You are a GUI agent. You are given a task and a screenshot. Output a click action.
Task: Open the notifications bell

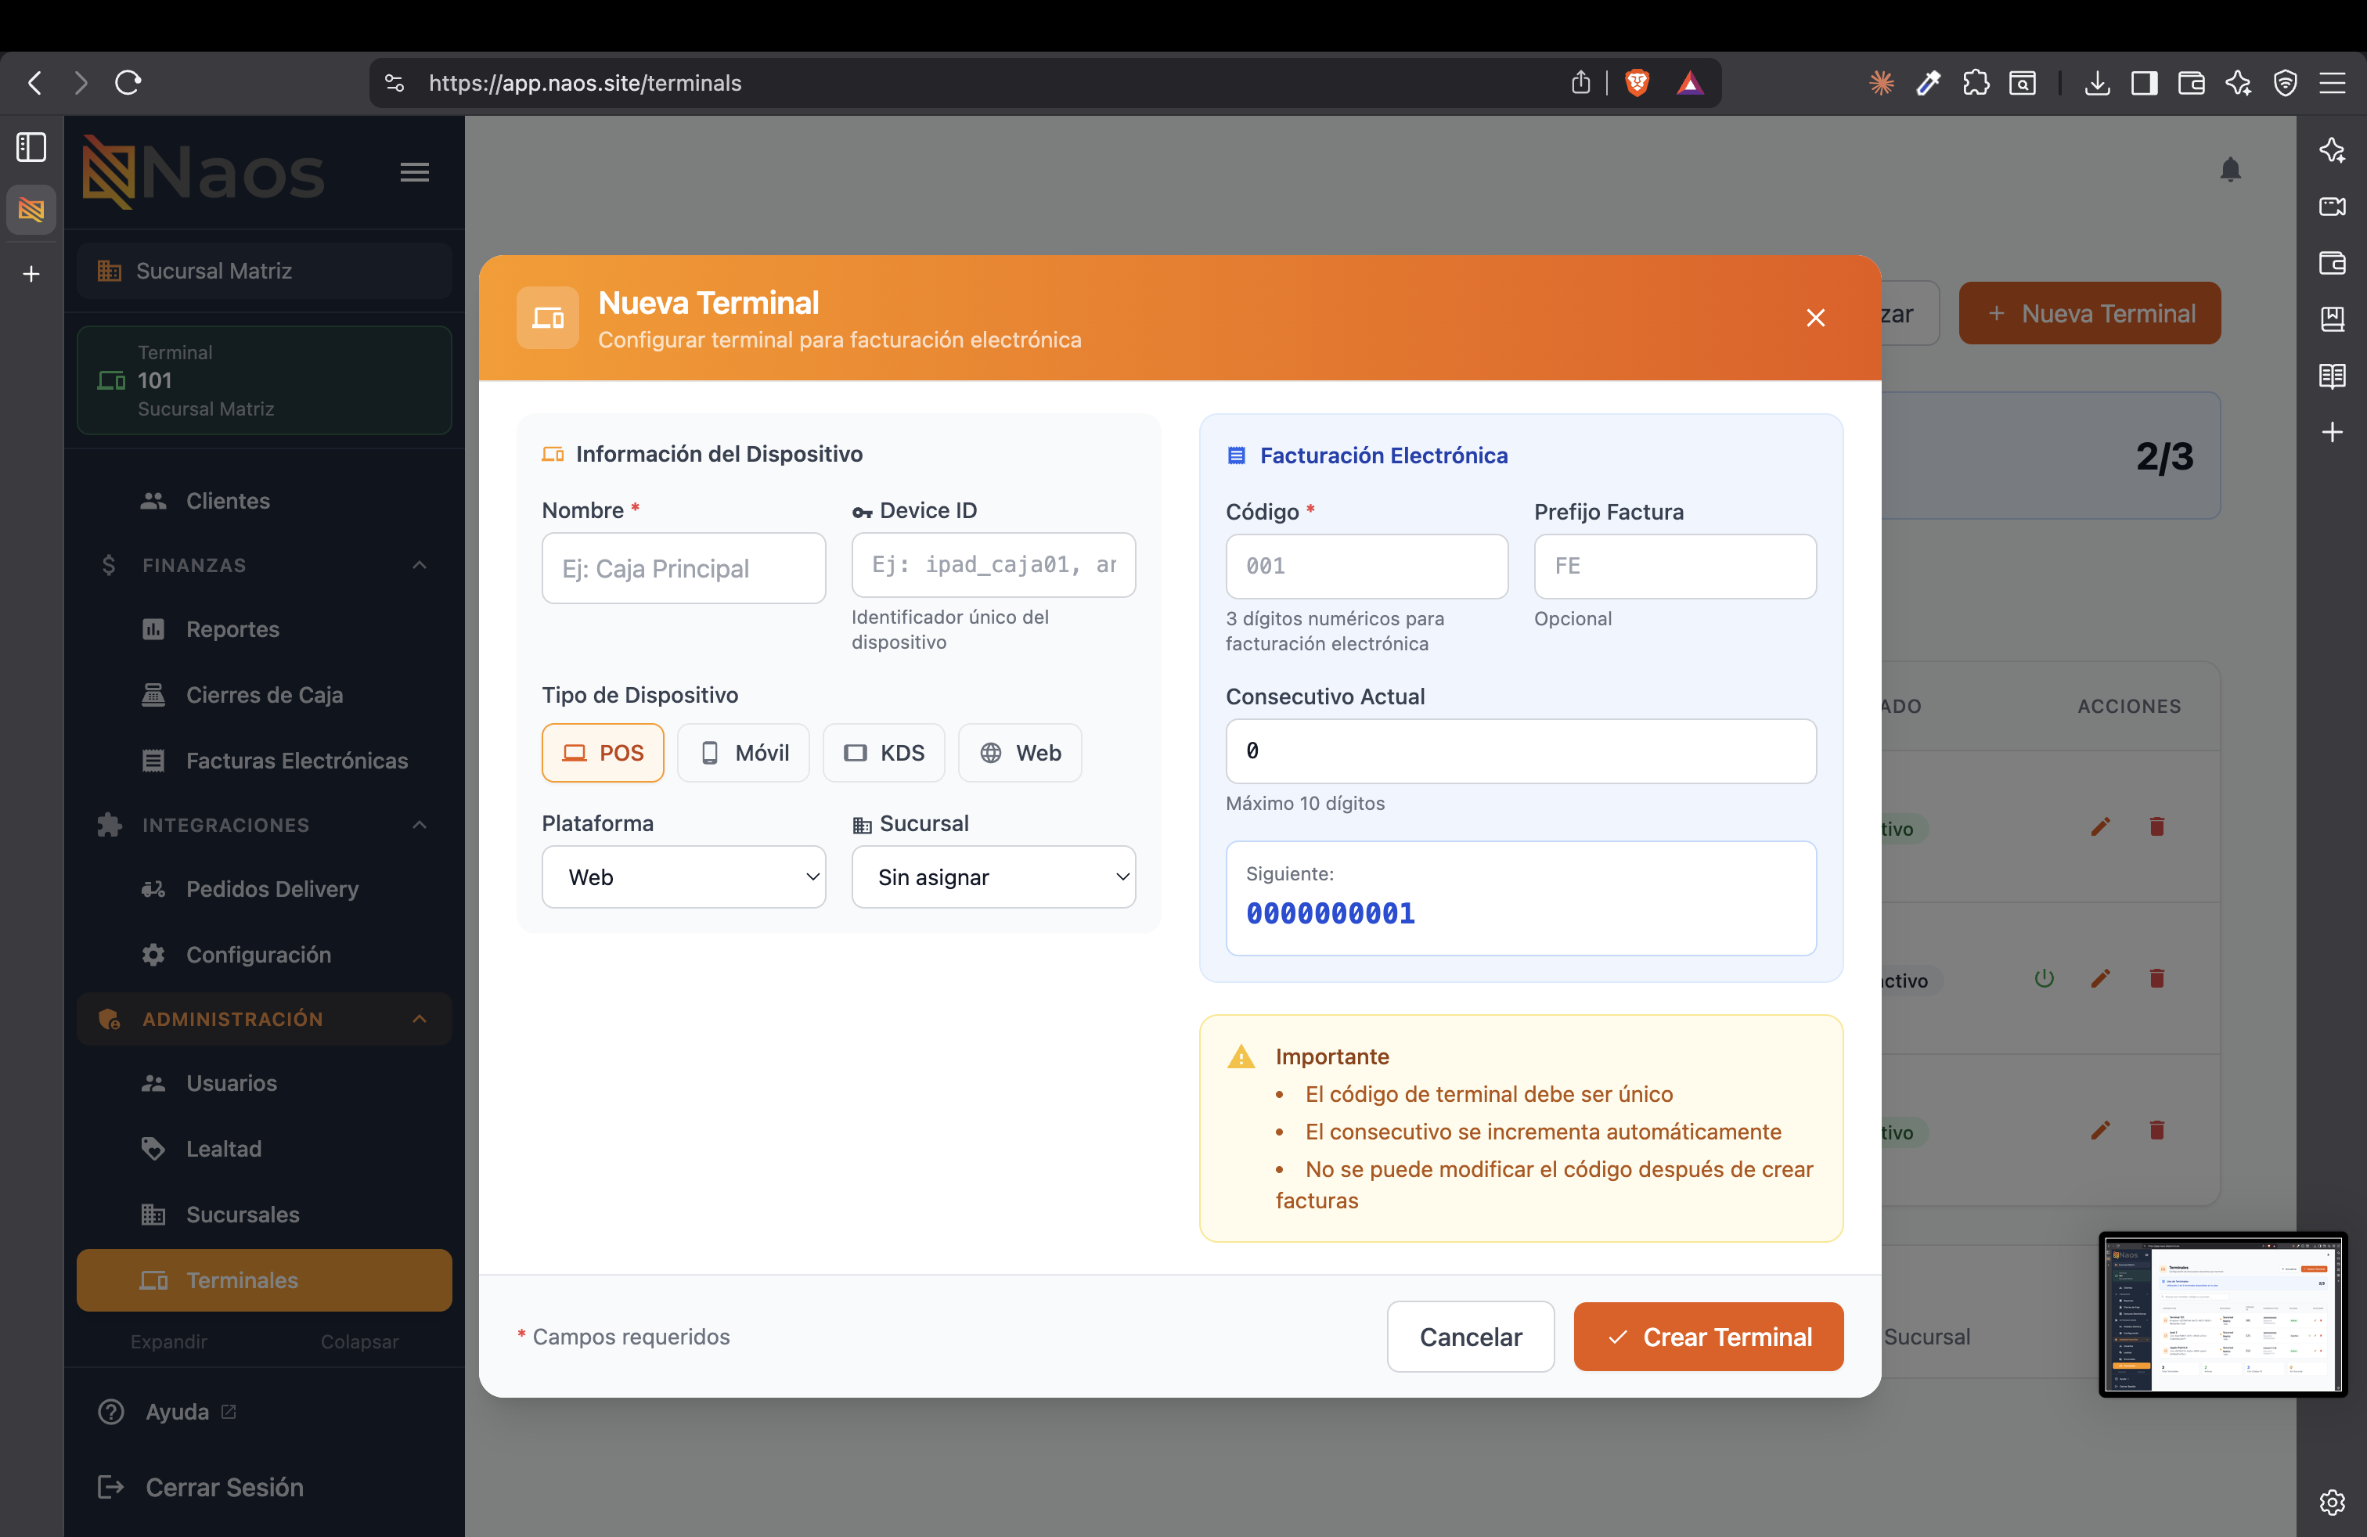[2231, 170]
